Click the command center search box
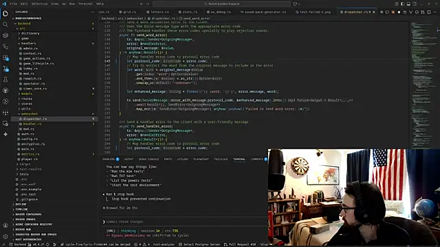 (221, 4)
